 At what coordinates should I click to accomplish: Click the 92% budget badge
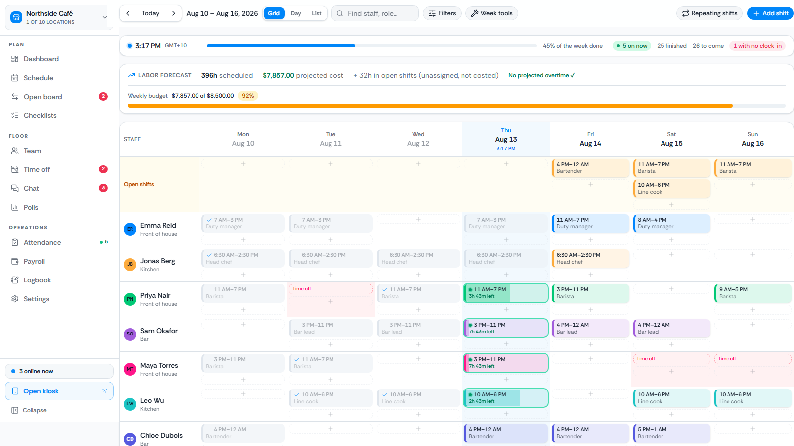(248, 96)
